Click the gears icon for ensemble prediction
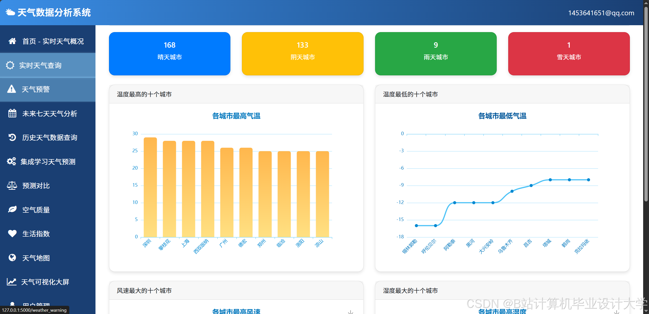649x314 pixels. 11,161
